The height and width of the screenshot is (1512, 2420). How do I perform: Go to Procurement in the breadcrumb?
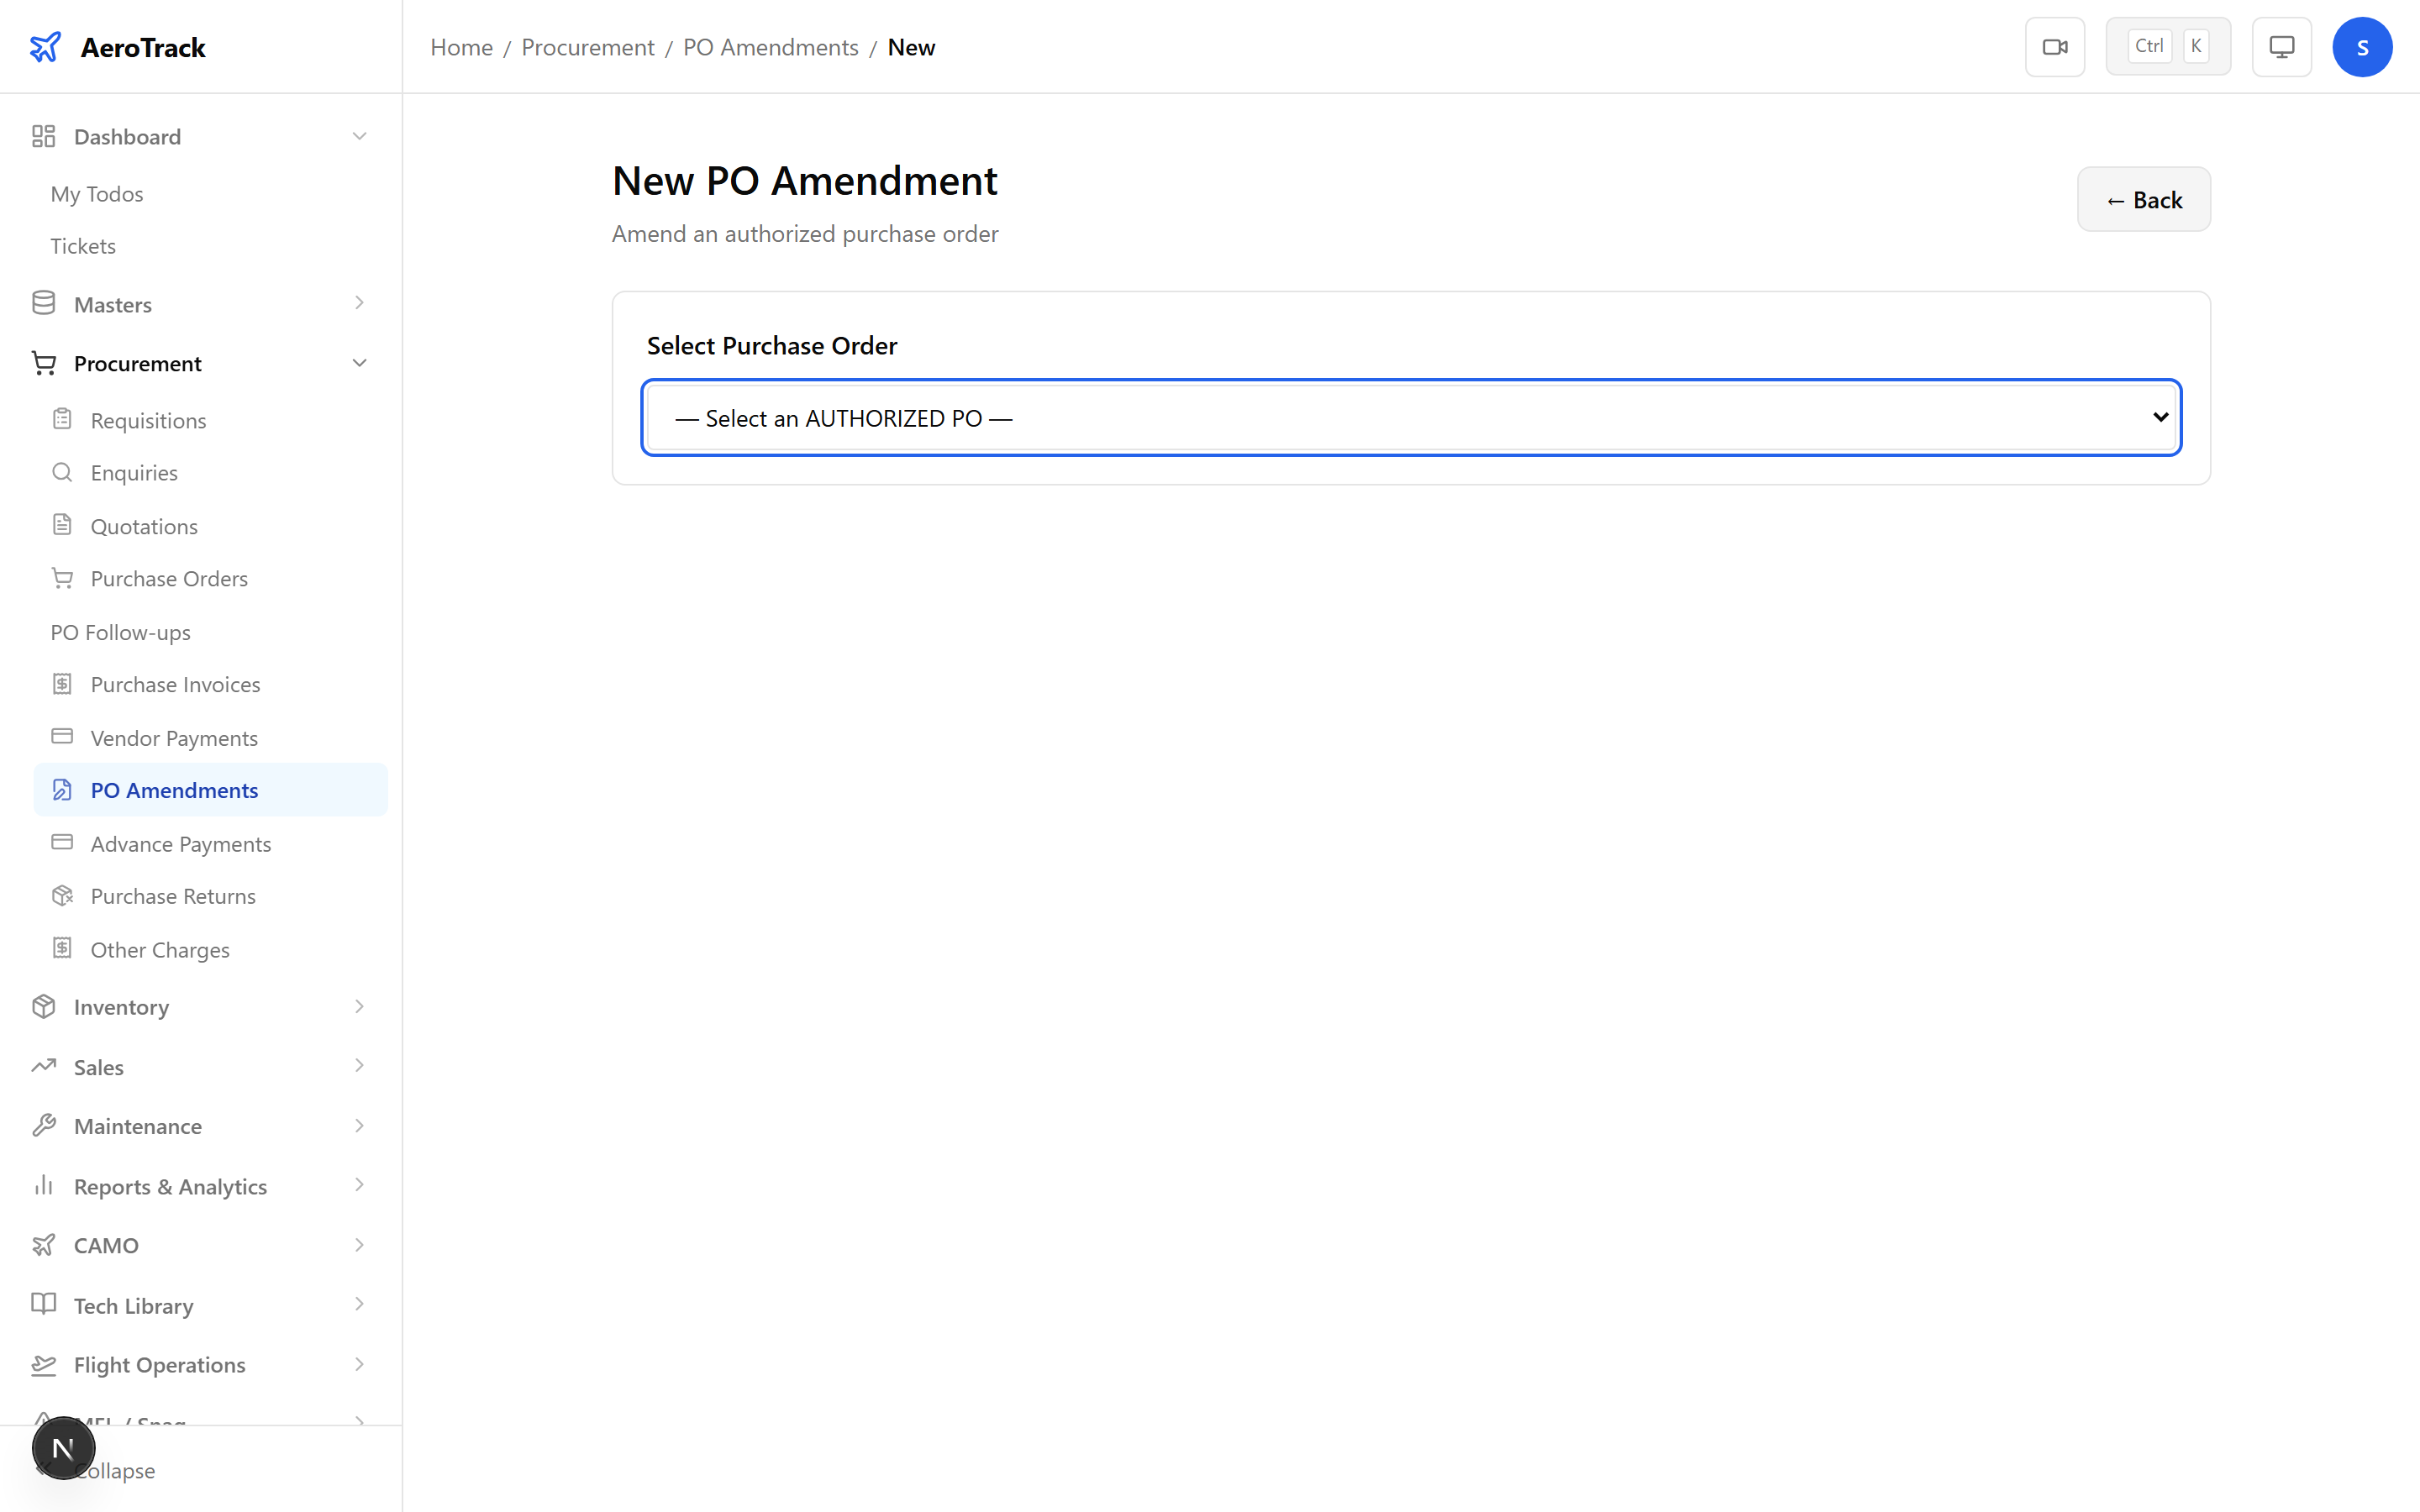587,47
